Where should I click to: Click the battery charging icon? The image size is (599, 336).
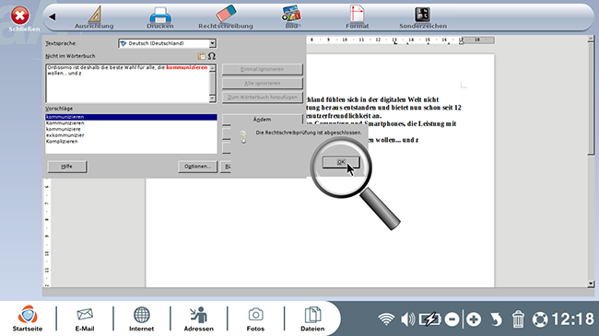tap(430, 319)
